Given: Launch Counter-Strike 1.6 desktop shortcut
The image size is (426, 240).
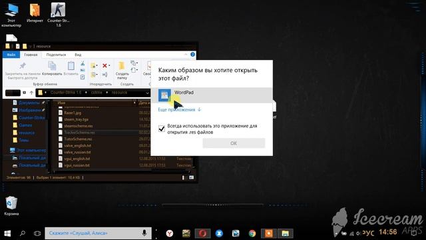Looking at the screenshot, I should [x=58, y=15].
